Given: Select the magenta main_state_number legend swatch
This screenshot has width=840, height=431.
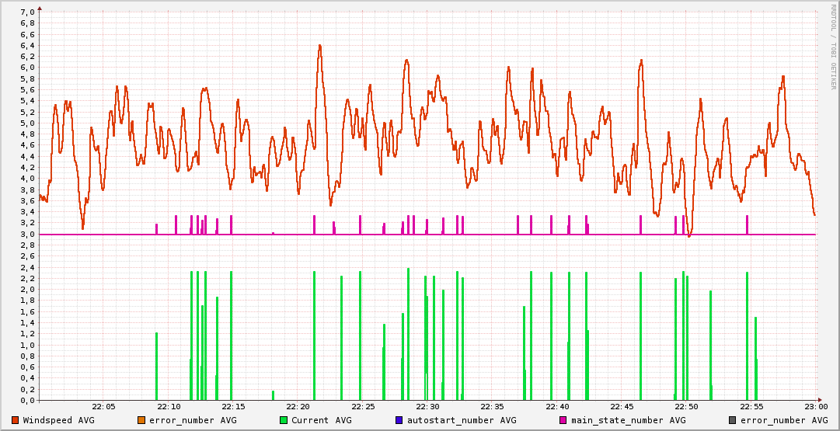Looking at the screenshot, I should coord(563,420).
